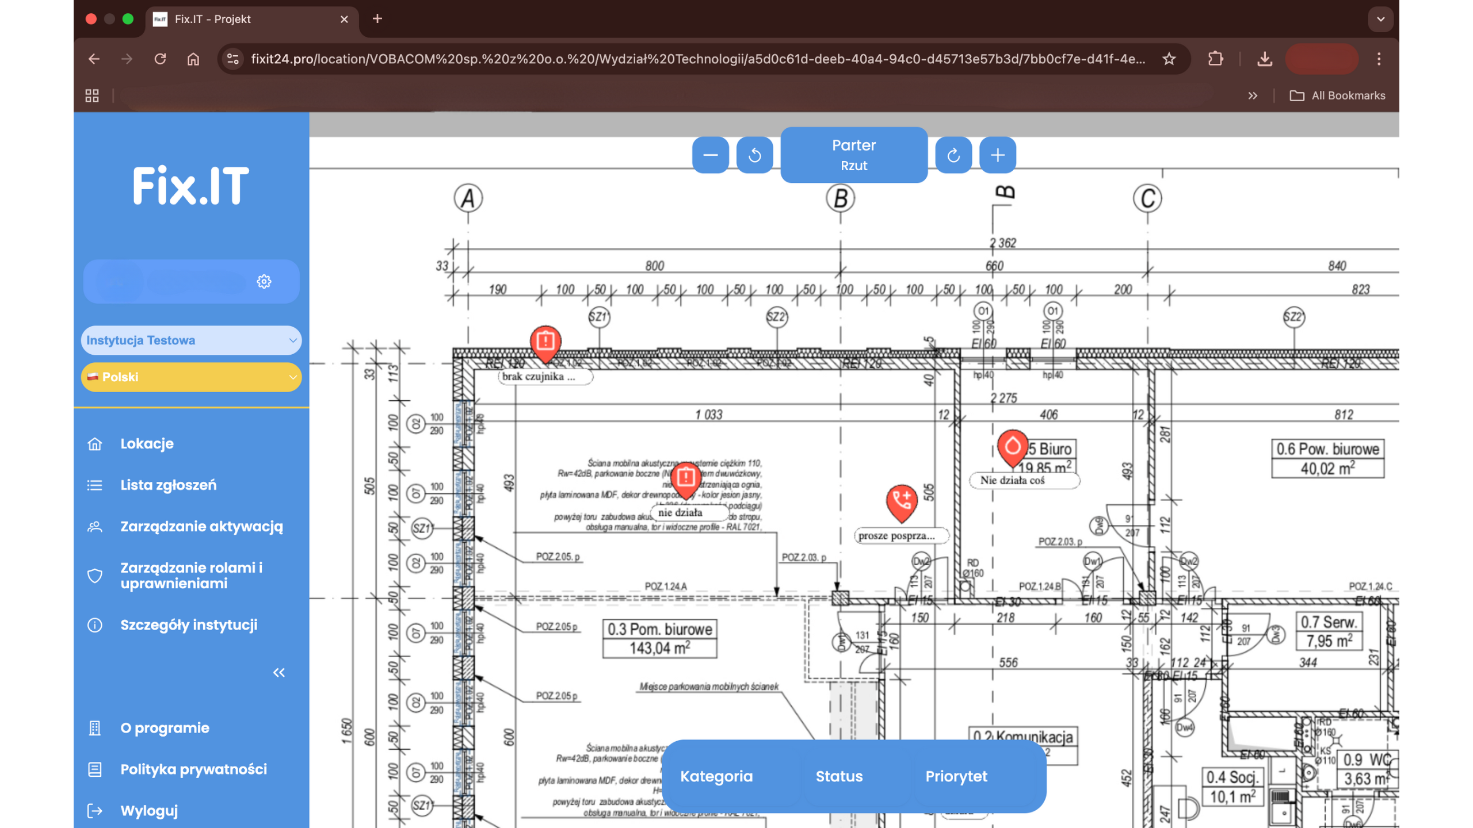The height and width of the screenshot is (828, 1473).
Task: Click the 'nie działa' issue label
Action: 689,512
